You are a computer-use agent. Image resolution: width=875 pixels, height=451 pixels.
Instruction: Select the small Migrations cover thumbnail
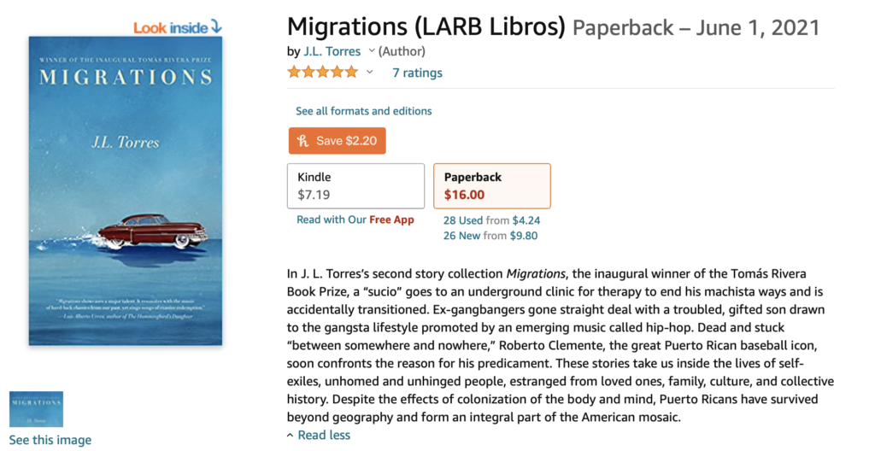click(36, 409)
